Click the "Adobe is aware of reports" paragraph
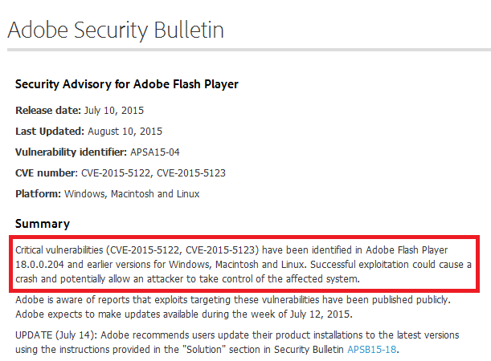Screen dimensions: 491x361 233,306
